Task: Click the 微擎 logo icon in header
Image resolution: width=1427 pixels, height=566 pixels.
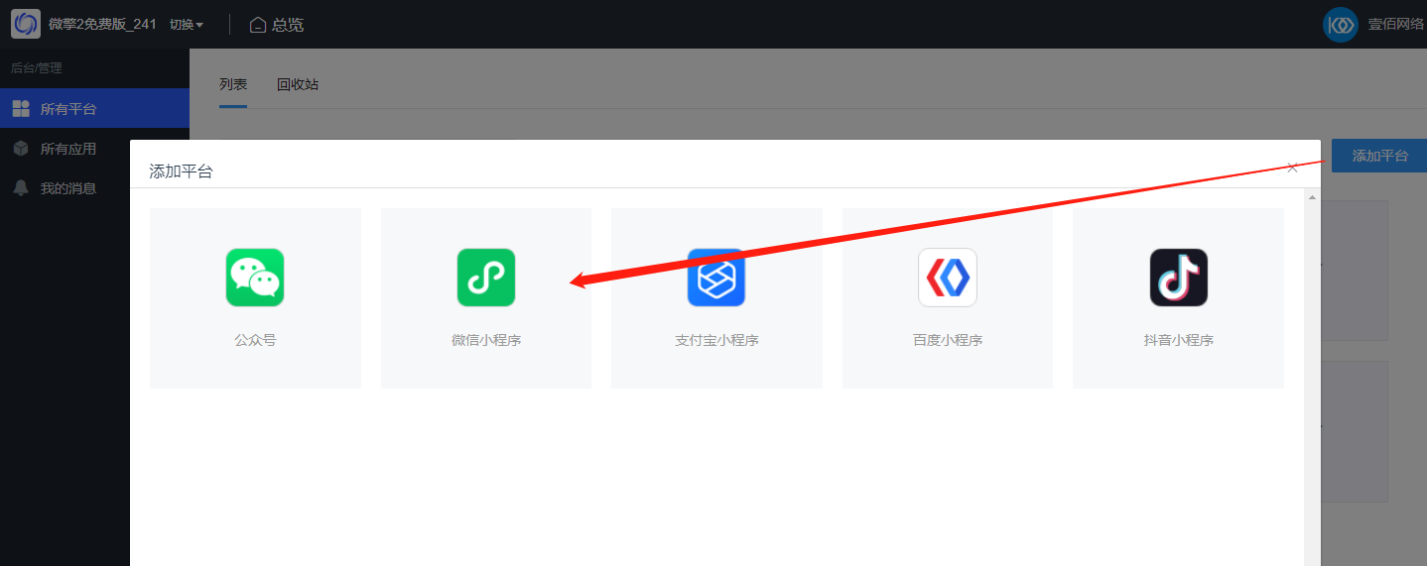Action: [x=26, y=24]
